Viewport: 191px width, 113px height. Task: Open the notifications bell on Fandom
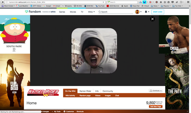pos(146,12)
